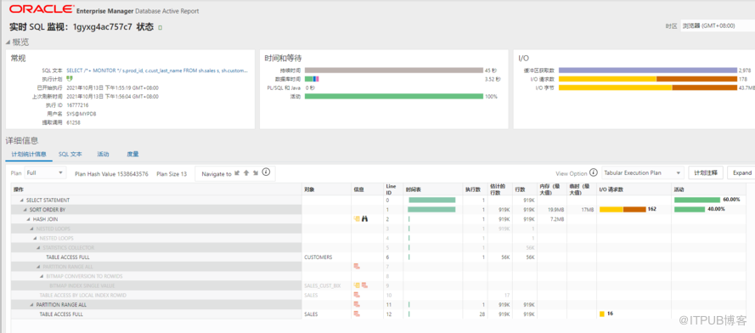Collapse the STATISTICS COLLECTOR node
The width and height of the screenshot is (755, 333).
coord(38,248)
